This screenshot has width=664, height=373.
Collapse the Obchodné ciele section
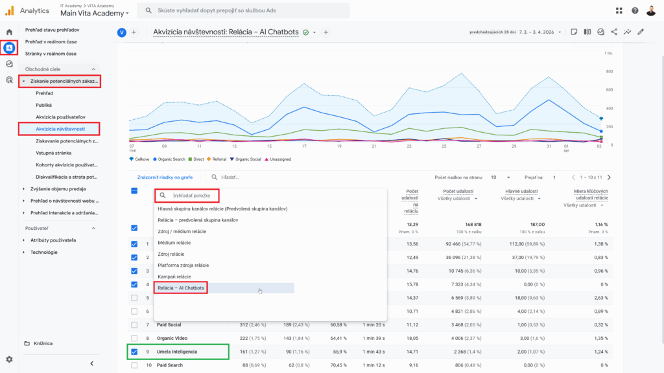click(x=93, y=69)
